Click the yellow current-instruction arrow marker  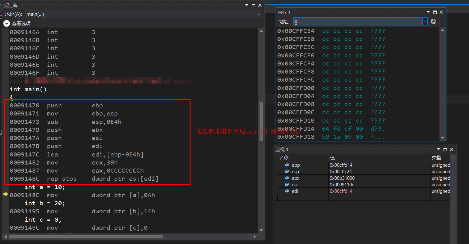tap(6, 194)
